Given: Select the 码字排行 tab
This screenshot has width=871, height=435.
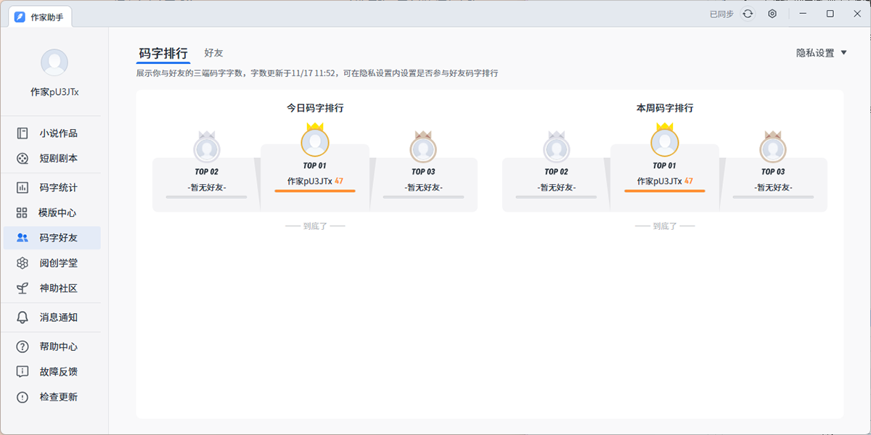Looking at the screenshot, I should pos(163,53).
